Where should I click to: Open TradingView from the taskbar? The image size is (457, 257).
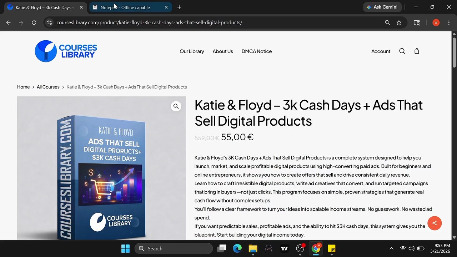284,248
